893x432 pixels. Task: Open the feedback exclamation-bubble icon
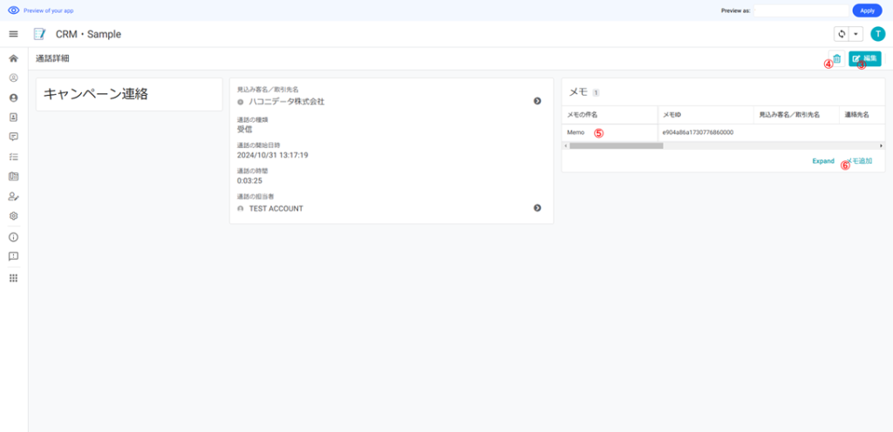coord(14,256)
